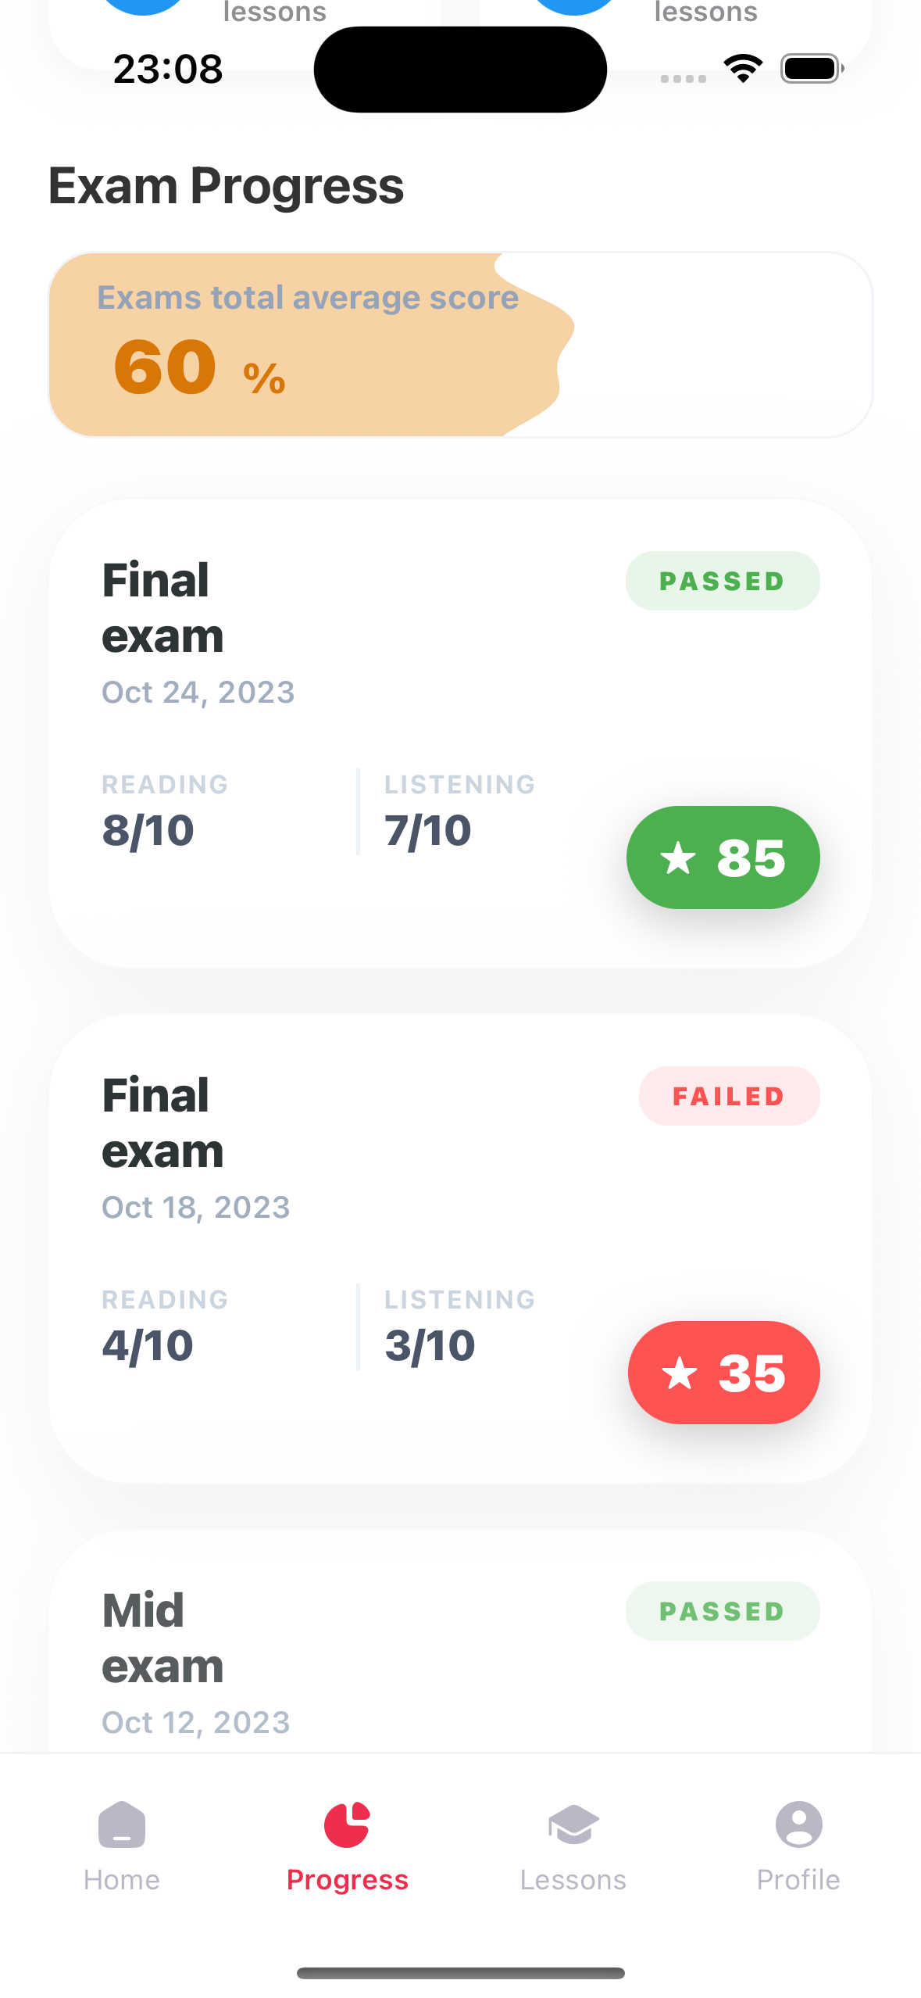Tap the green 85 score button
Screen dimensions: 921x1998
click(723, 857)
